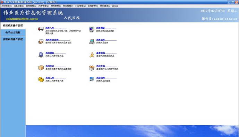Open the 药房管理 menu
The height and width of the screenshot is (137, 239).
pyautogui.click(x=43, y=6)
